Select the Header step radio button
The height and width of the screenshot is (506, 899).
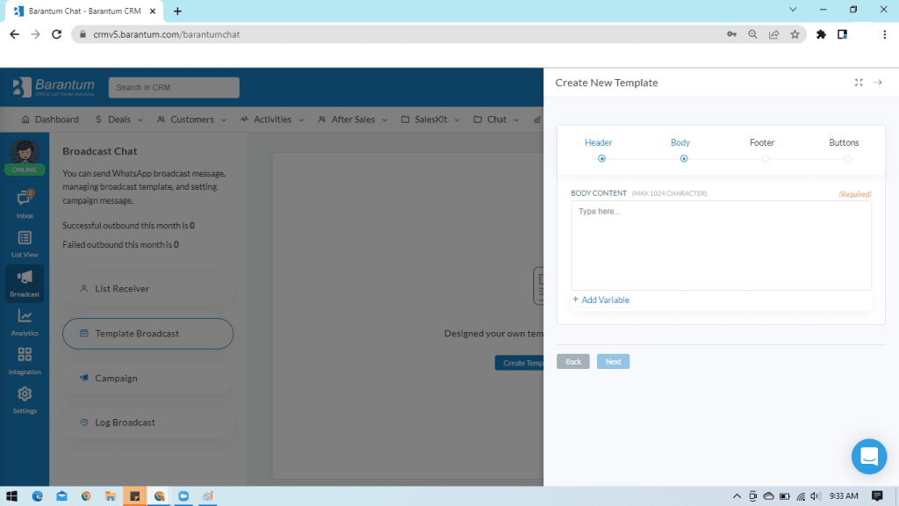(x=601, y=159)
